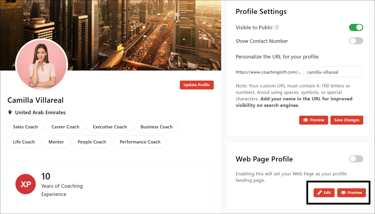The height and width of the screenshot is (214, 375).
Task: Disable the Visible to Public toggle
Action: 356,27
